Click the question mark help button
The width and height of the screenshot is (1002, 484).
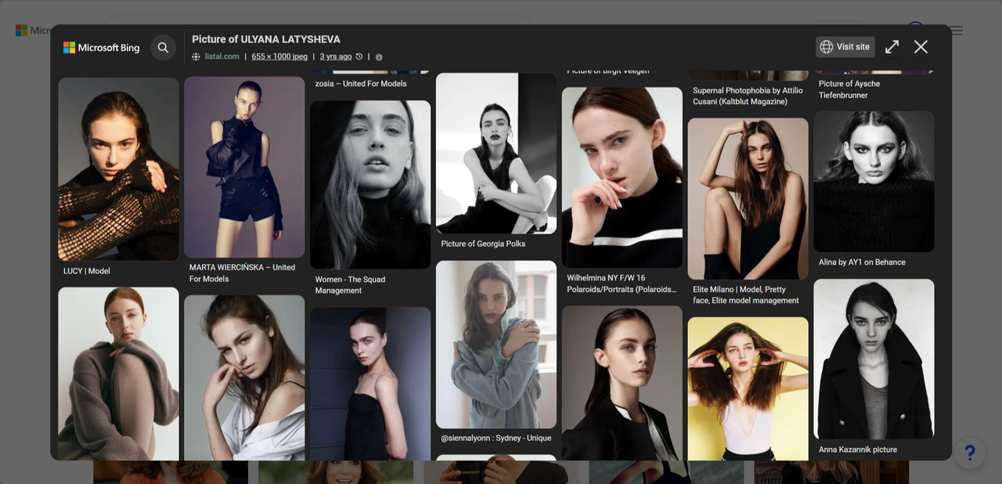pyautogui.click(x=969, y=453)
